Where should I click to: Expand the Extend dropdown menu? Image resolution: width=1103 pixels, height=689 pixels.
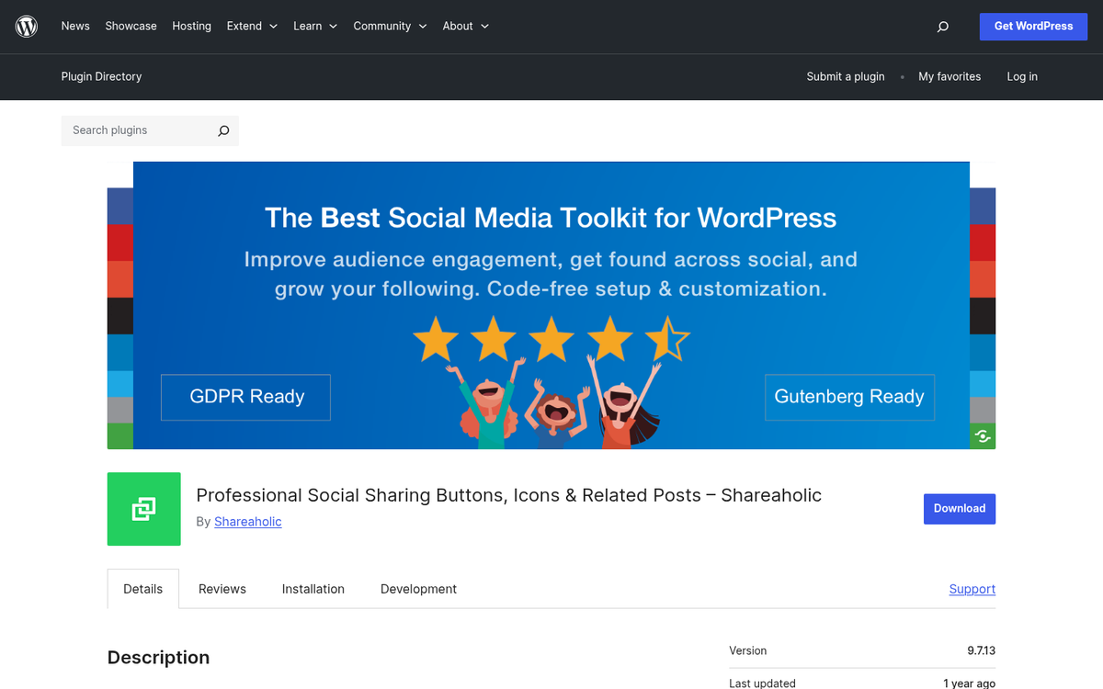tap(252, 26)
